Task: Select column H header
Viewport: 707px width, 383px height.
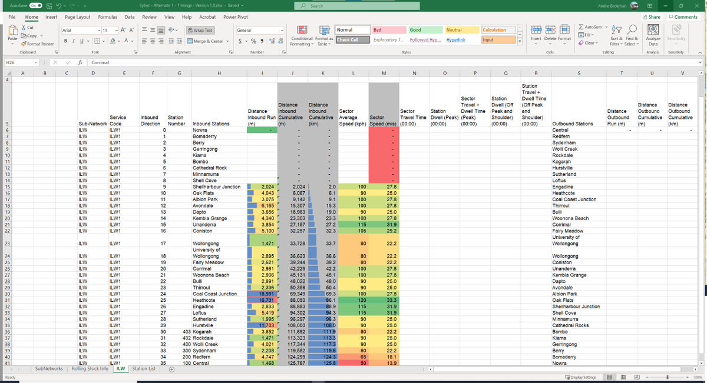Action: pyautogui.click(x=219, y=73)
